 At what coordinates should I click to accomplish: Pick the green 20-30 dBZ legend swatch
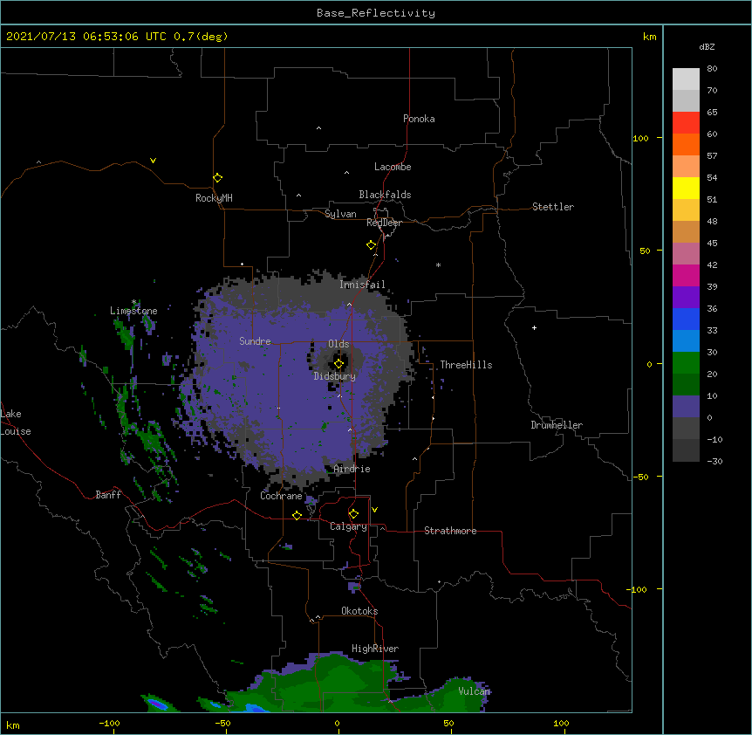pyautogui.click(x=686, y=363)
